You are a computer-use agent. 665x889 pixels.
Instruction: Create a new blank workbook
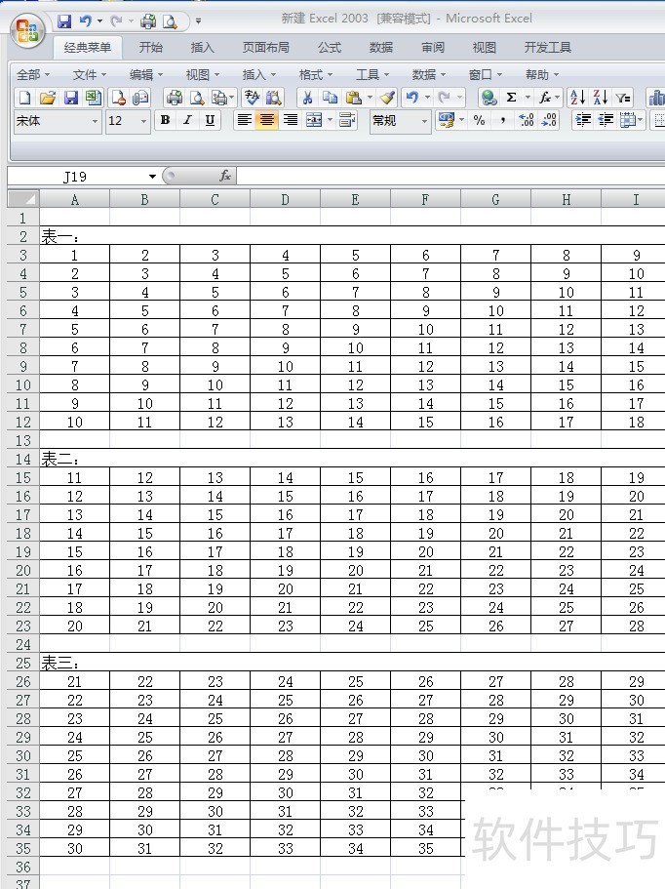coord(25,99)
